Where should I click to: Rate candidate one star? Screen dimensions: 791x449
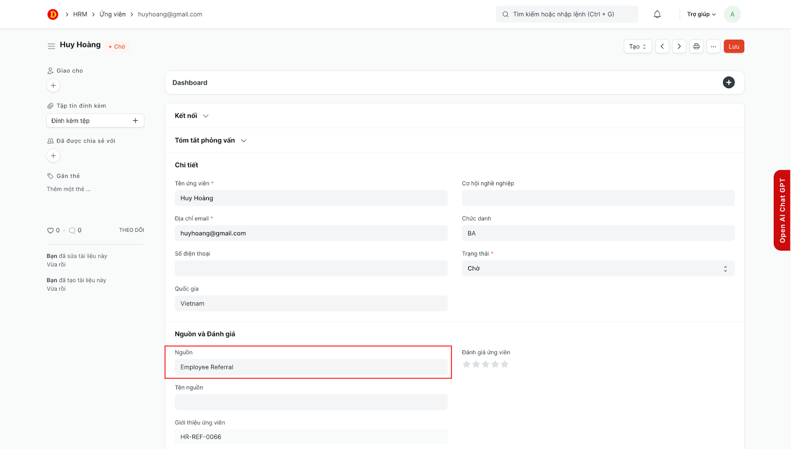(x=466, y=364)
